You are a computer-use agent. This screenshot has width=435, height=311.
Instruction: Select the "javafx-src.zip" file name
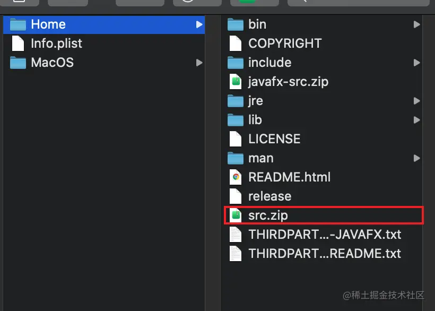[288, 82]
